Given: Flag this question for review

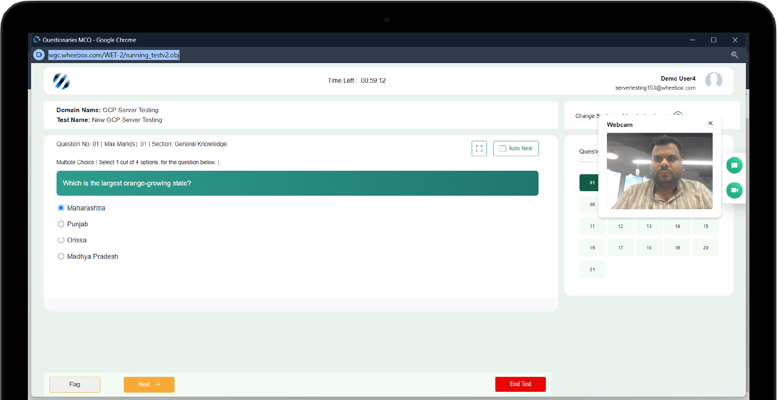Looking at the screenshot, I should point(75,384).
